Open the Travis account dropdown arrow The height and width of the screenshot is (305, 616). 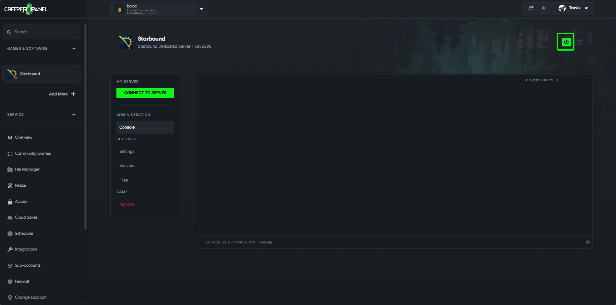[x=586, y=8]
